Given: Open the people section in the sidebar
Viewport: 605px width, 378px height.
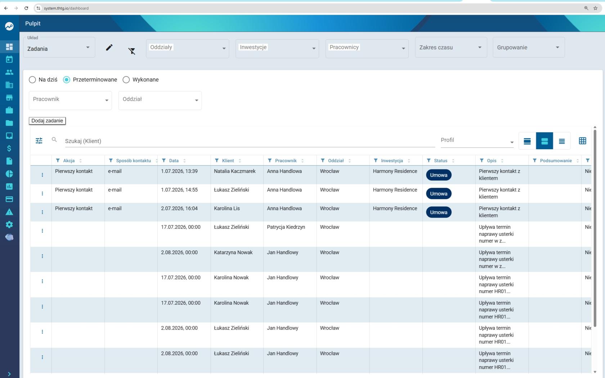Looking at the screenshot, I should (x=9, y=72).
